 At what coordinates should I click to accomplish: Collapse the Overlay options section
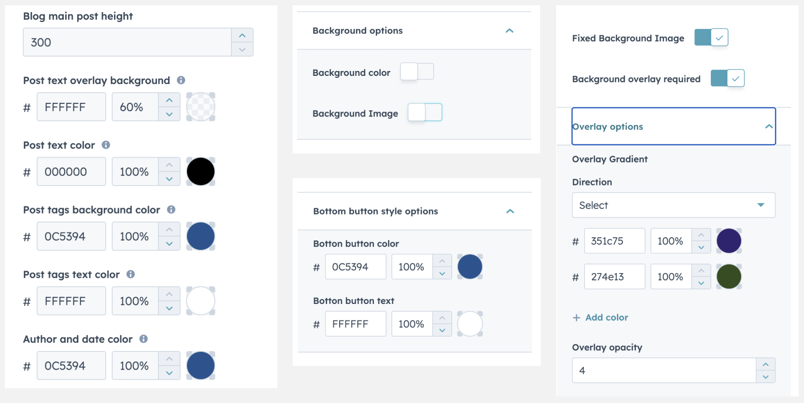coord(768,127)
